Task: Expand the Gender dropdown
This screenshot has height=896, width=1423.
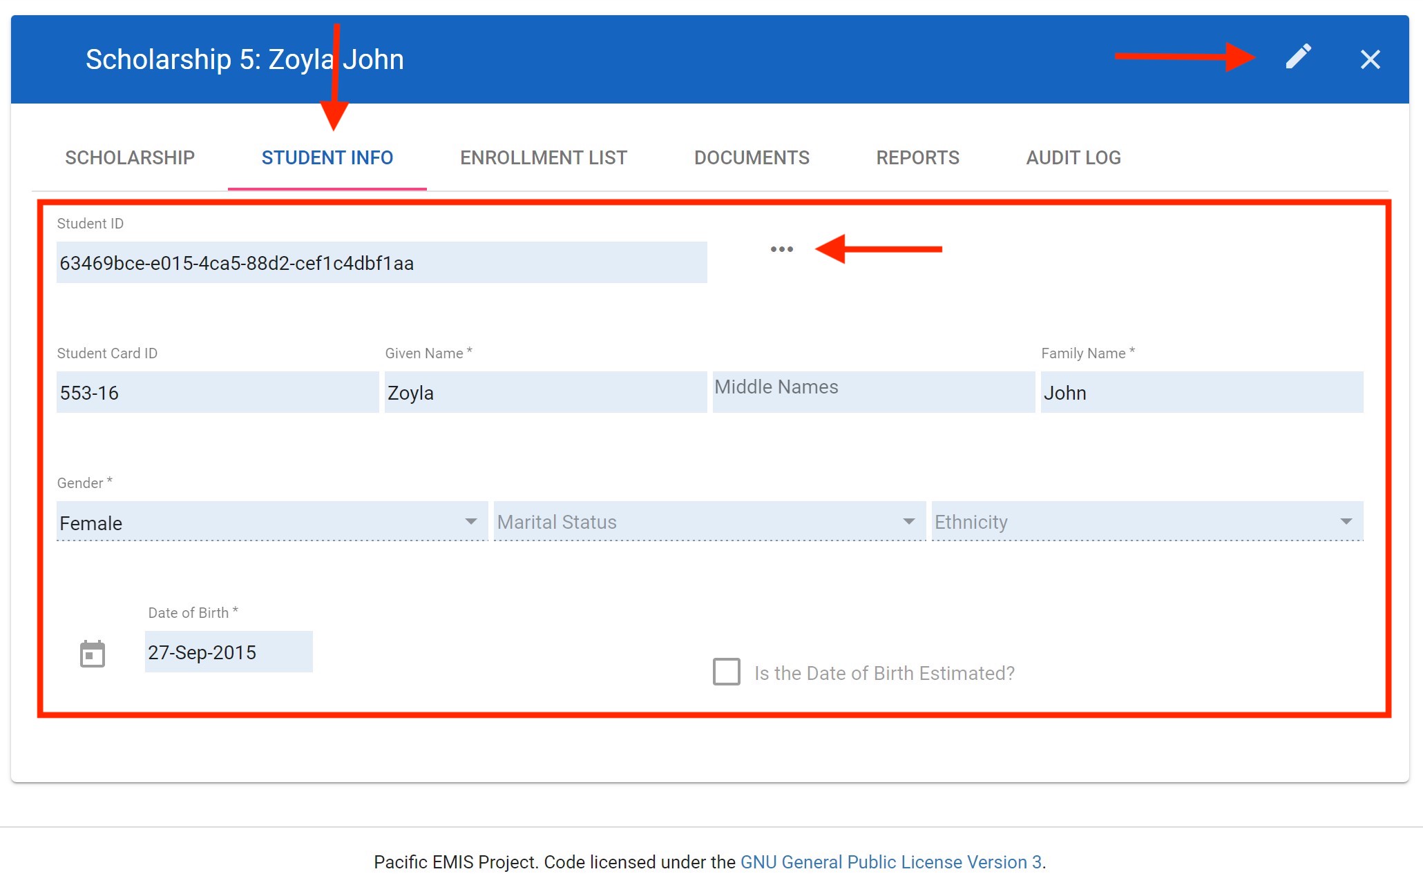Action: coord(272,523)
